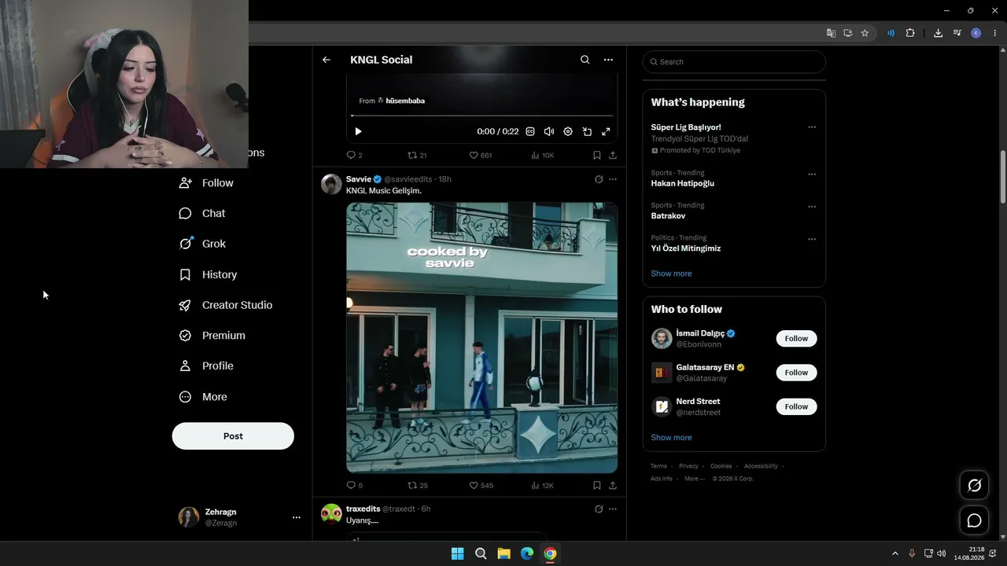The image size is (1007, 566).
Task: Open Chrome downloads
Action: [x=938, y=33]
